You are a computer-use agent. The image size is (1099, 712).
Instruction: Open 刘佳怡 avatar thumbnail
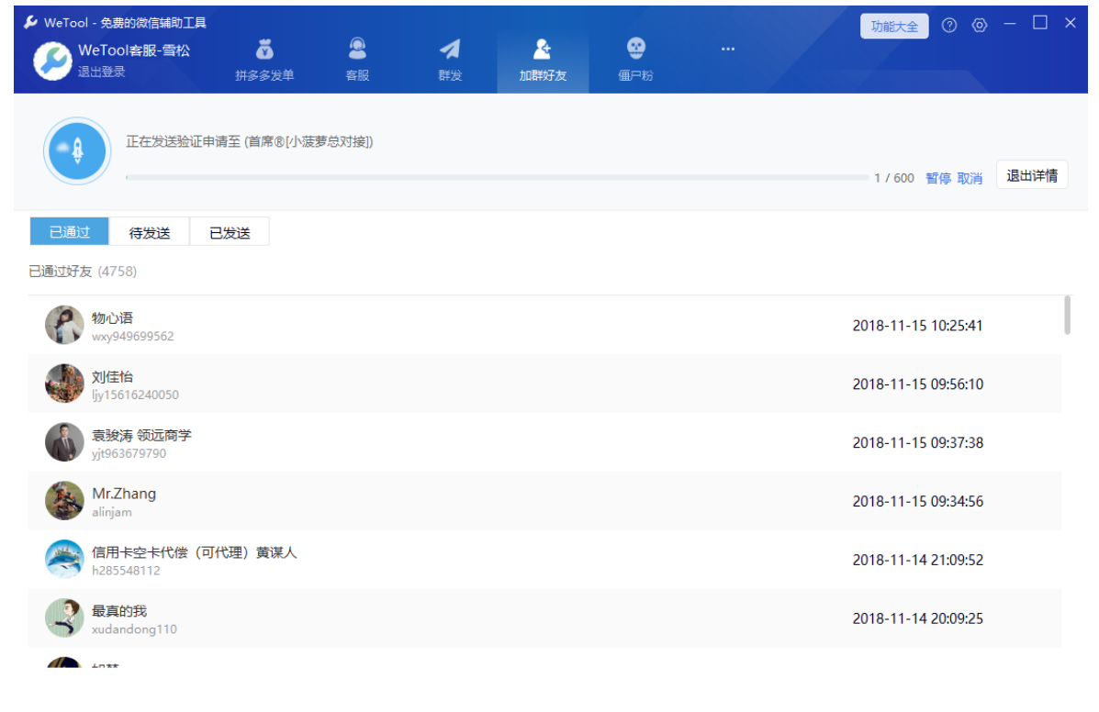pyautogui.click(x=64, y=384)
